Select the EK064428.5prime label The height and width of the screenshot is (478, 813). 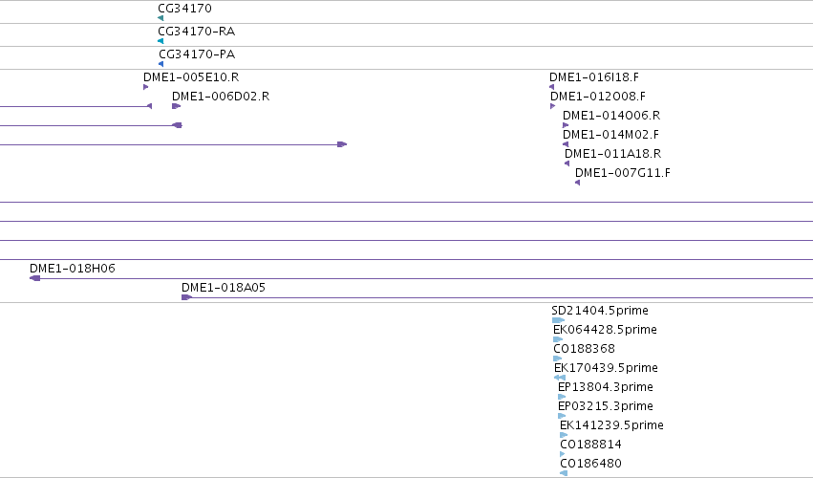tap(605, 330)
